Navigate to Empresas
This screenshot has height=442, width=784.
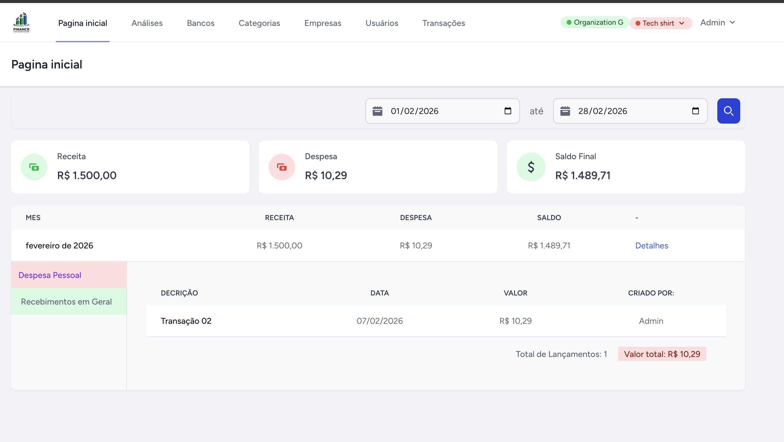click(x=323, y=23)
